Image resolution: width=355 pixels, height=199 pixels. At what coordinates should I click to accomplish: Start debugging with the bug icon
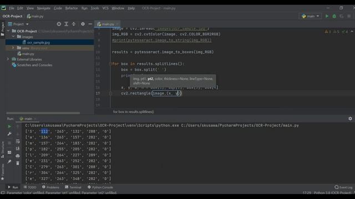pos(334,16)
